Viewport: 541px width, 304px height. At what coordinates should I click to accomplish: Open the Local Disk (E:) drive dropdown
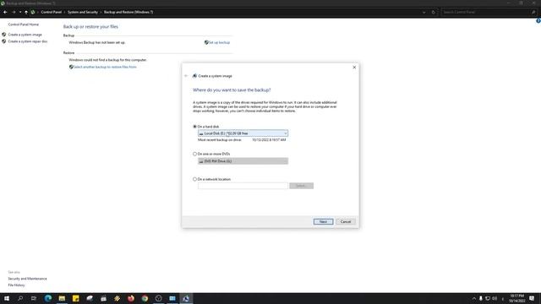[243, 133]
